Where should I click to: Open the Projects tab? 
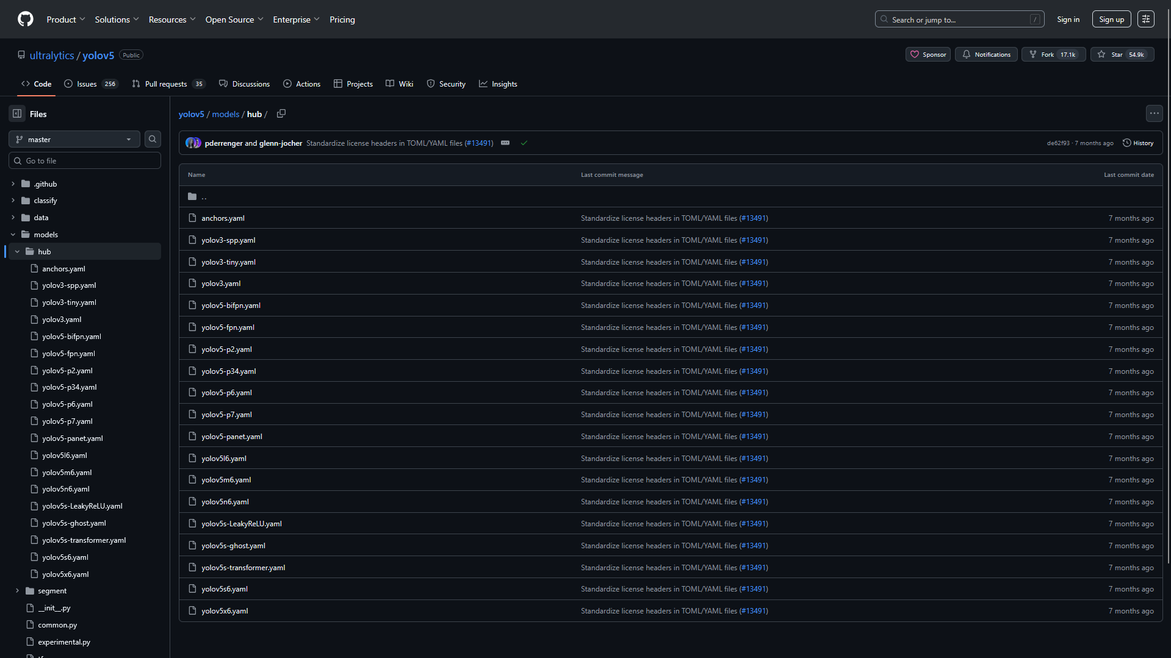(353, 84)
